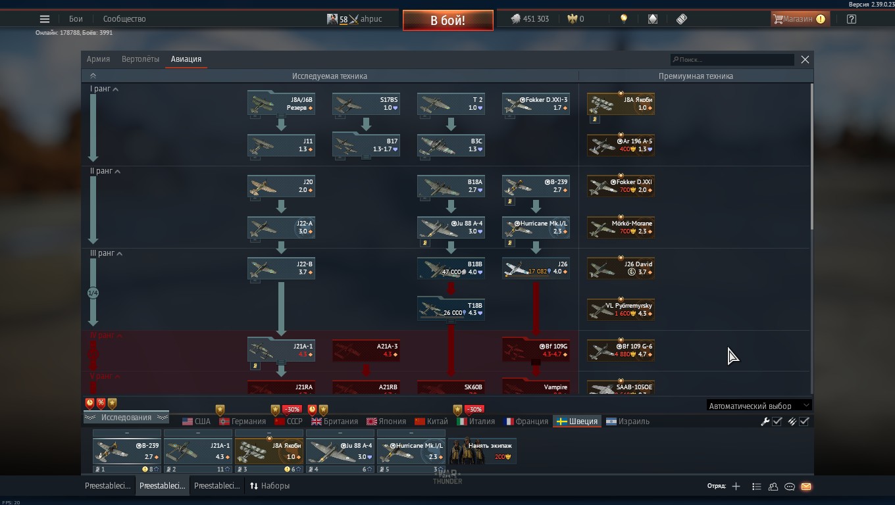Click the В бой! battle button
895x505 pixels.
pyautogui.click(x=447, y=20)
